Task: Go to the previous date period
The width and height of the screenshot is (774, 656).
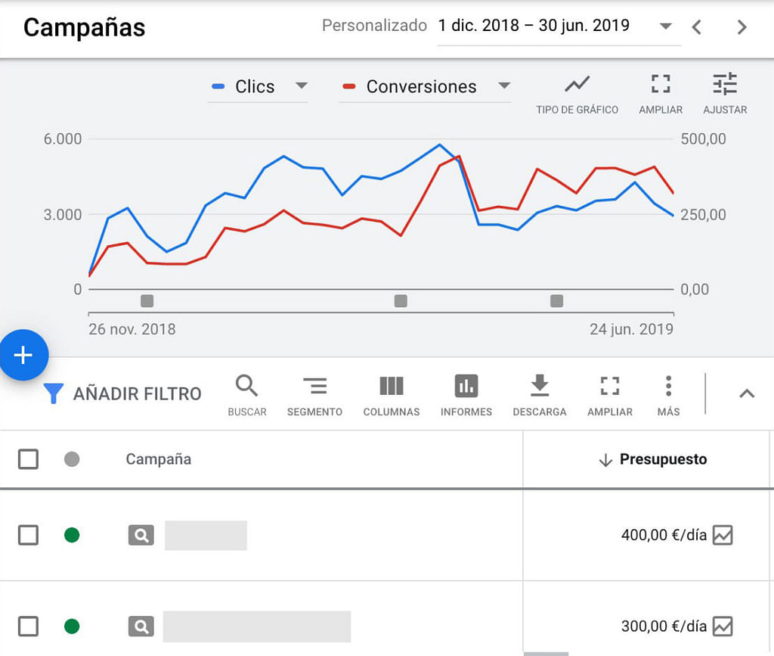Action: click(x=697, y=27)
